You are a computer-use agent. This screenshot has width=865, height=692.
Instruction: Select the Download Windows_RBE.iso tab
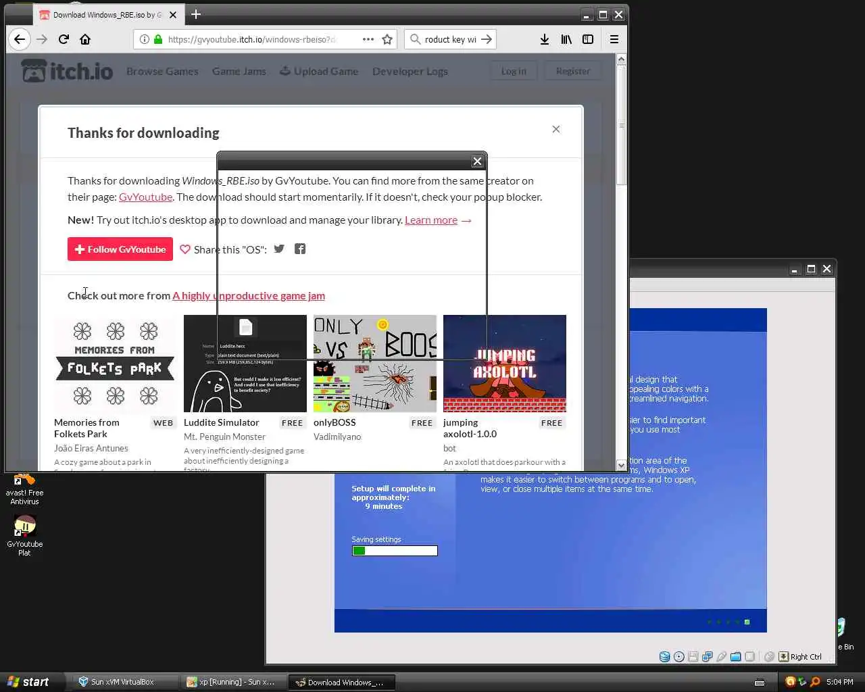tap(108, 15)
